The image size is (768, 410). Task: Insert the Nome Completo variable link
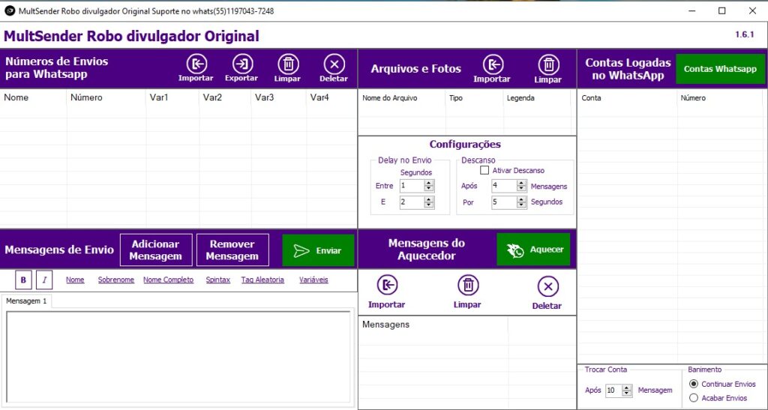169,280
